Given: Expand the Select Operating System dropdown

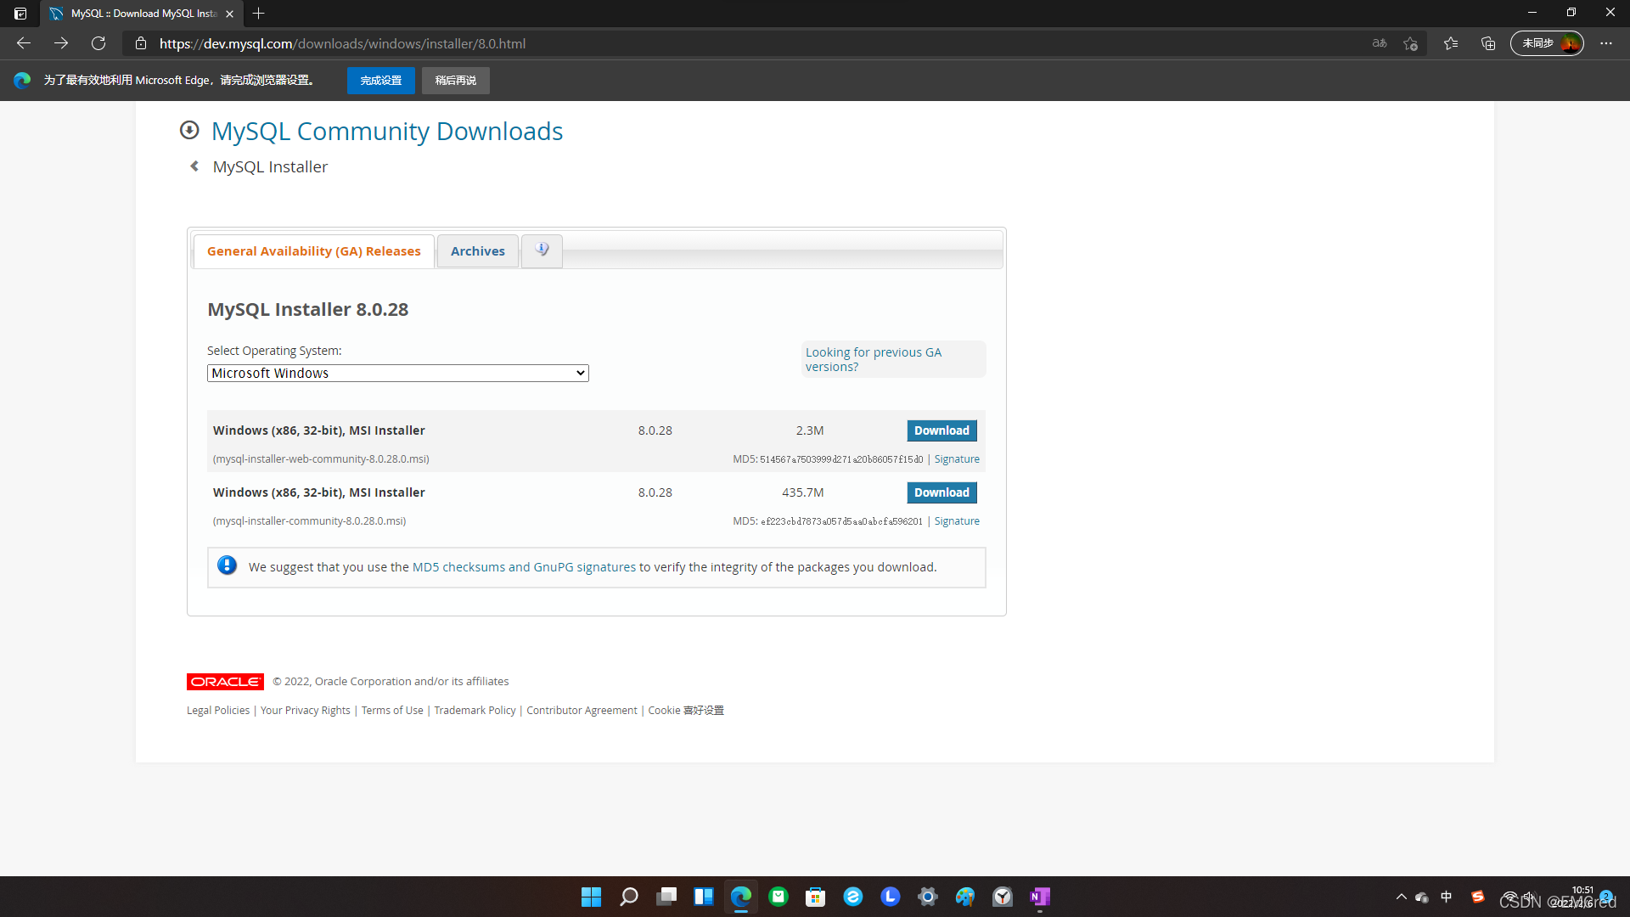Looking at the screenshot, I should pyautogui.click(x=397, y=373).
